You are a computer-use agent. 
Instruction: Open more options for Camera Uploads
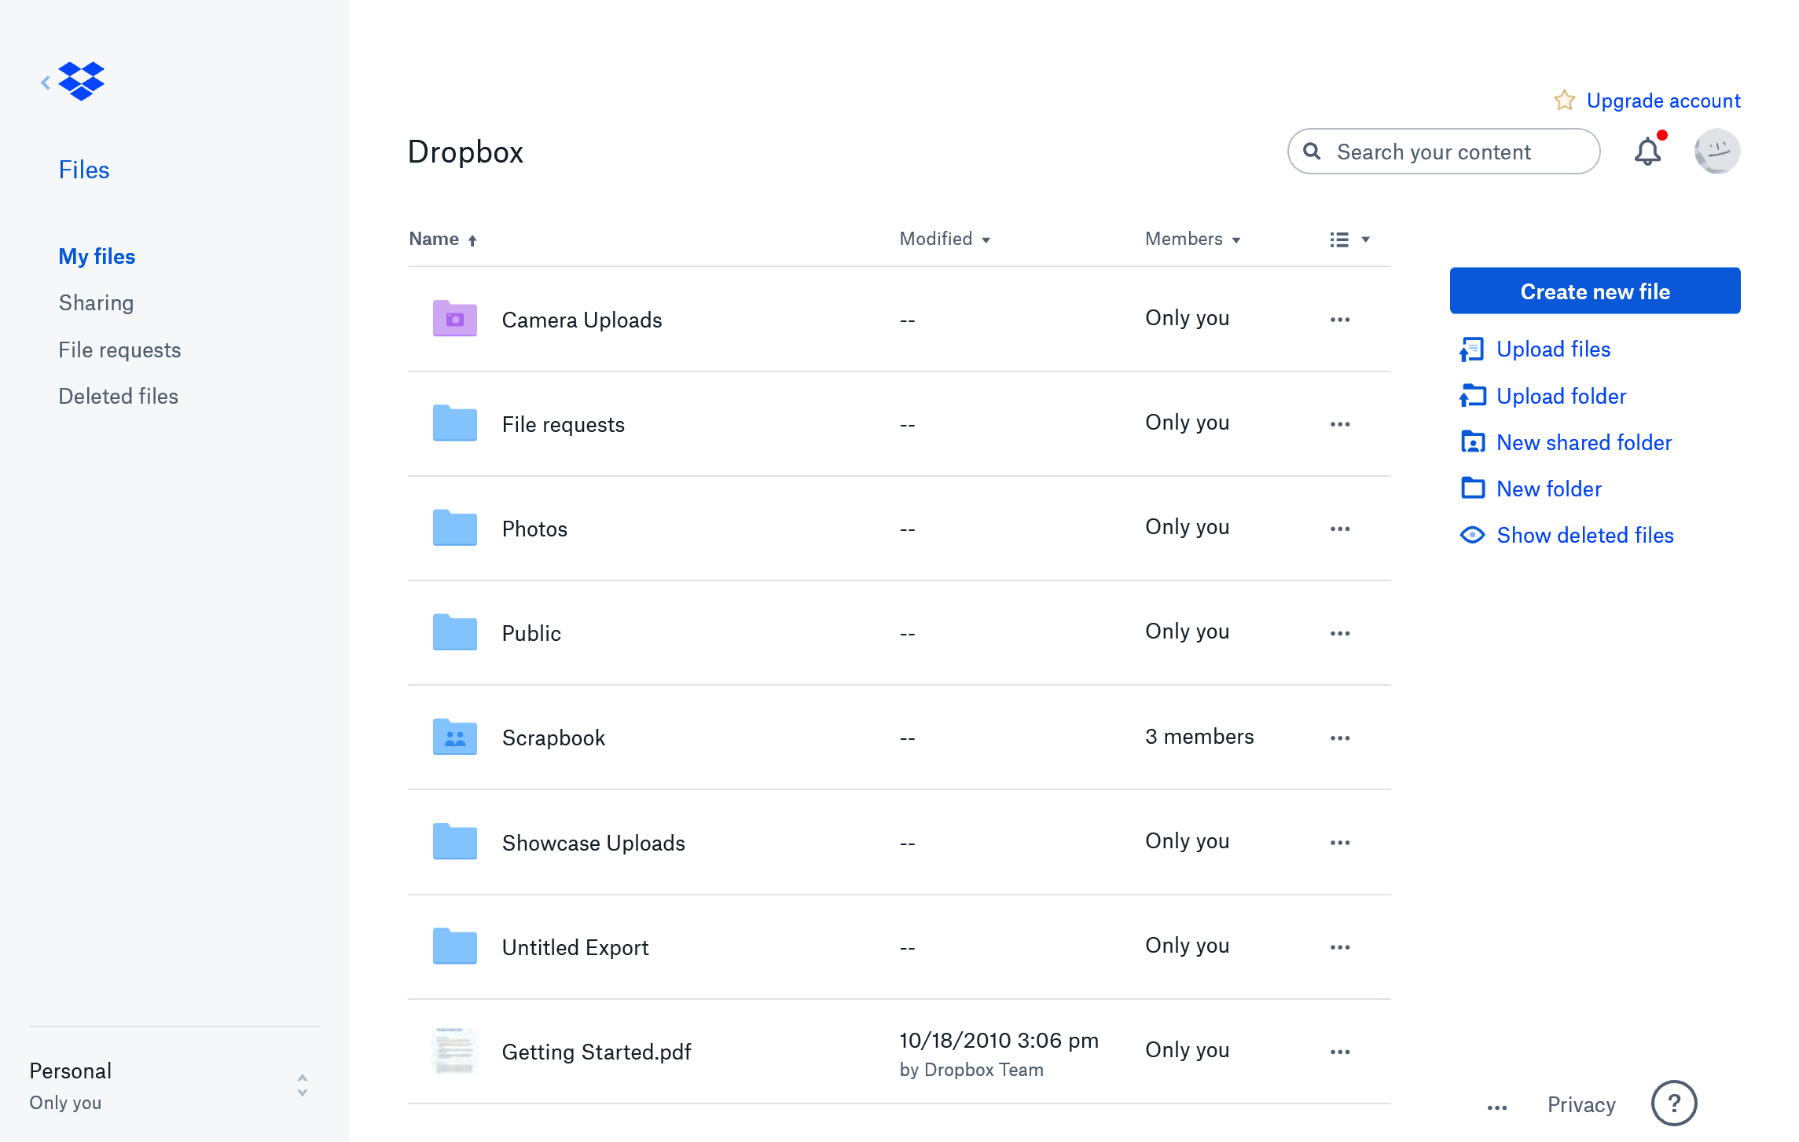(x=1340, y=320)
